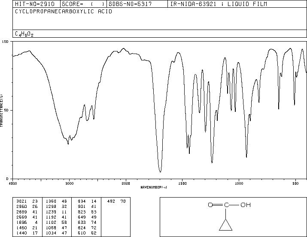The width and height of the screenshot is (307, 237).
Task: Select peak table row 2669 41
Action: click(x=27, y=217)
